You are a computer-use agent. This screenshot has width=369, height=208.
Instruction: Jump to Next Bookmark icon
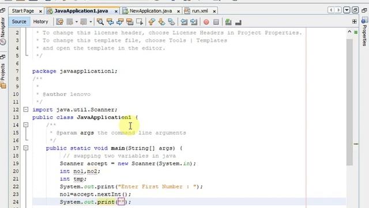(161, 22)
